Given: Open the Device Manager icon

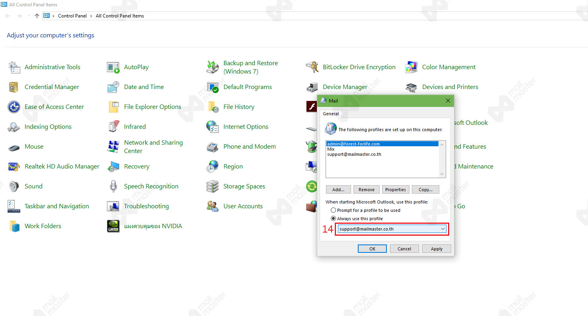Looking at the screenshot, I should coord(312,87).
